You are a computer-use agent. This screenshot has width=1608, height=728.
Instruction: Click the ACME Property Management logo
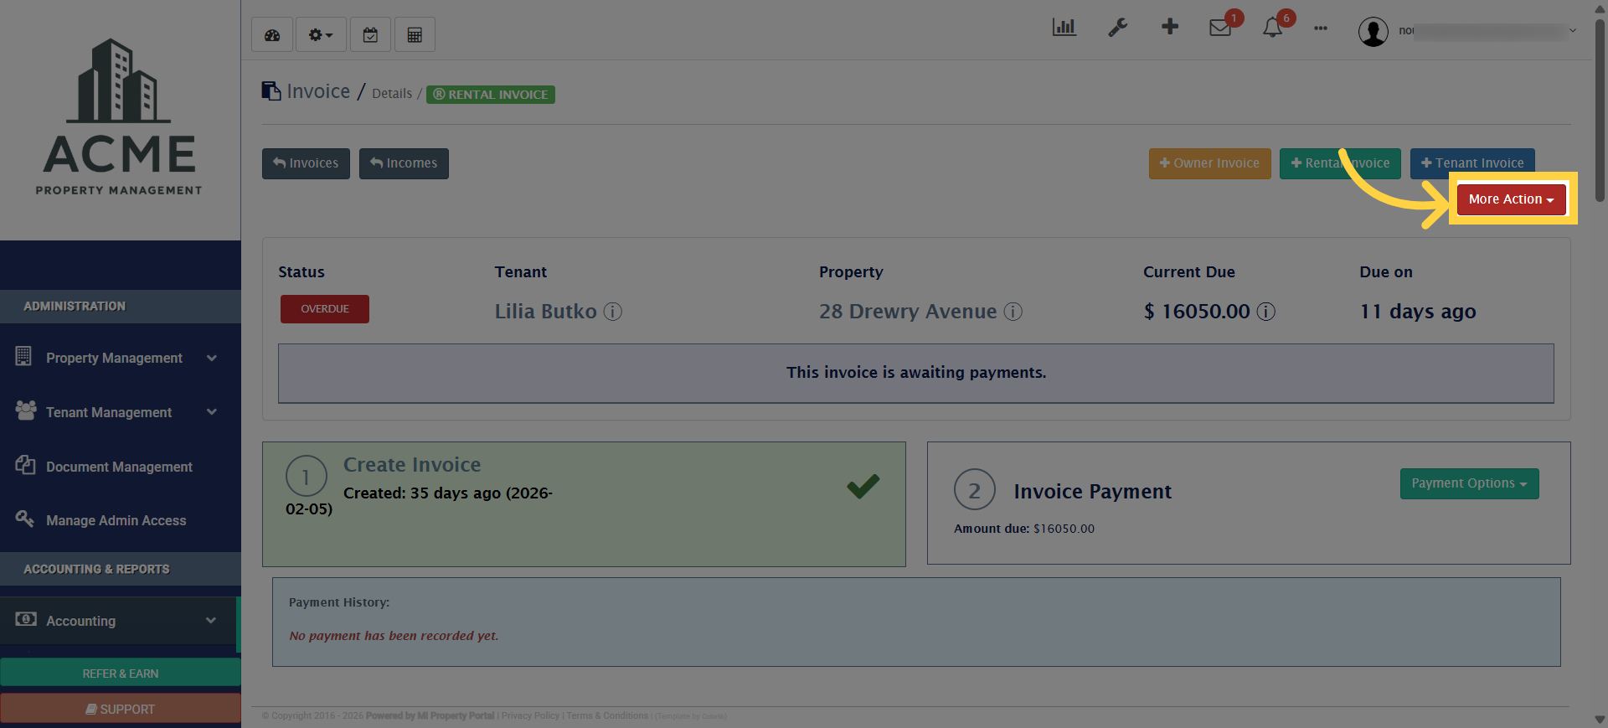coord(120,117)
